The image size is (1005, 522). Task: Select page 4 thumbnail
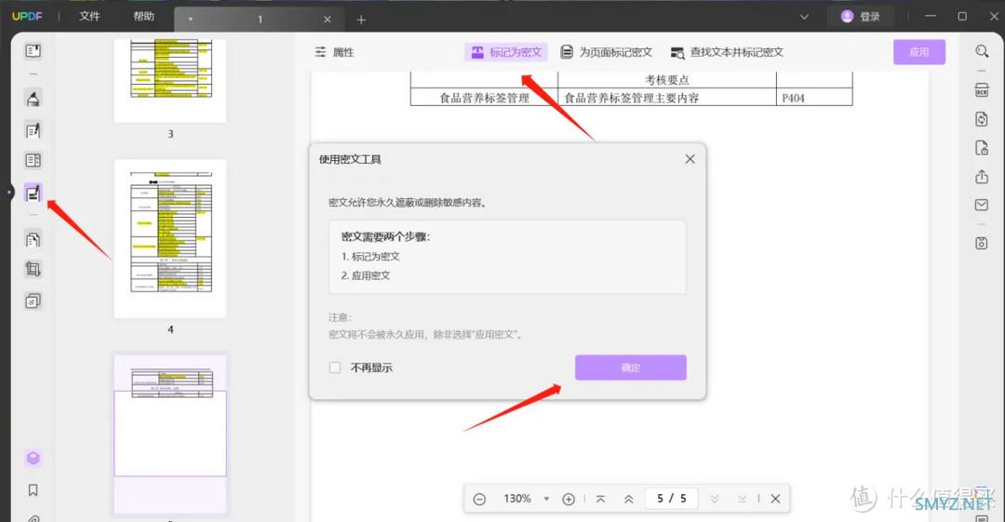(x=170, y=238)
